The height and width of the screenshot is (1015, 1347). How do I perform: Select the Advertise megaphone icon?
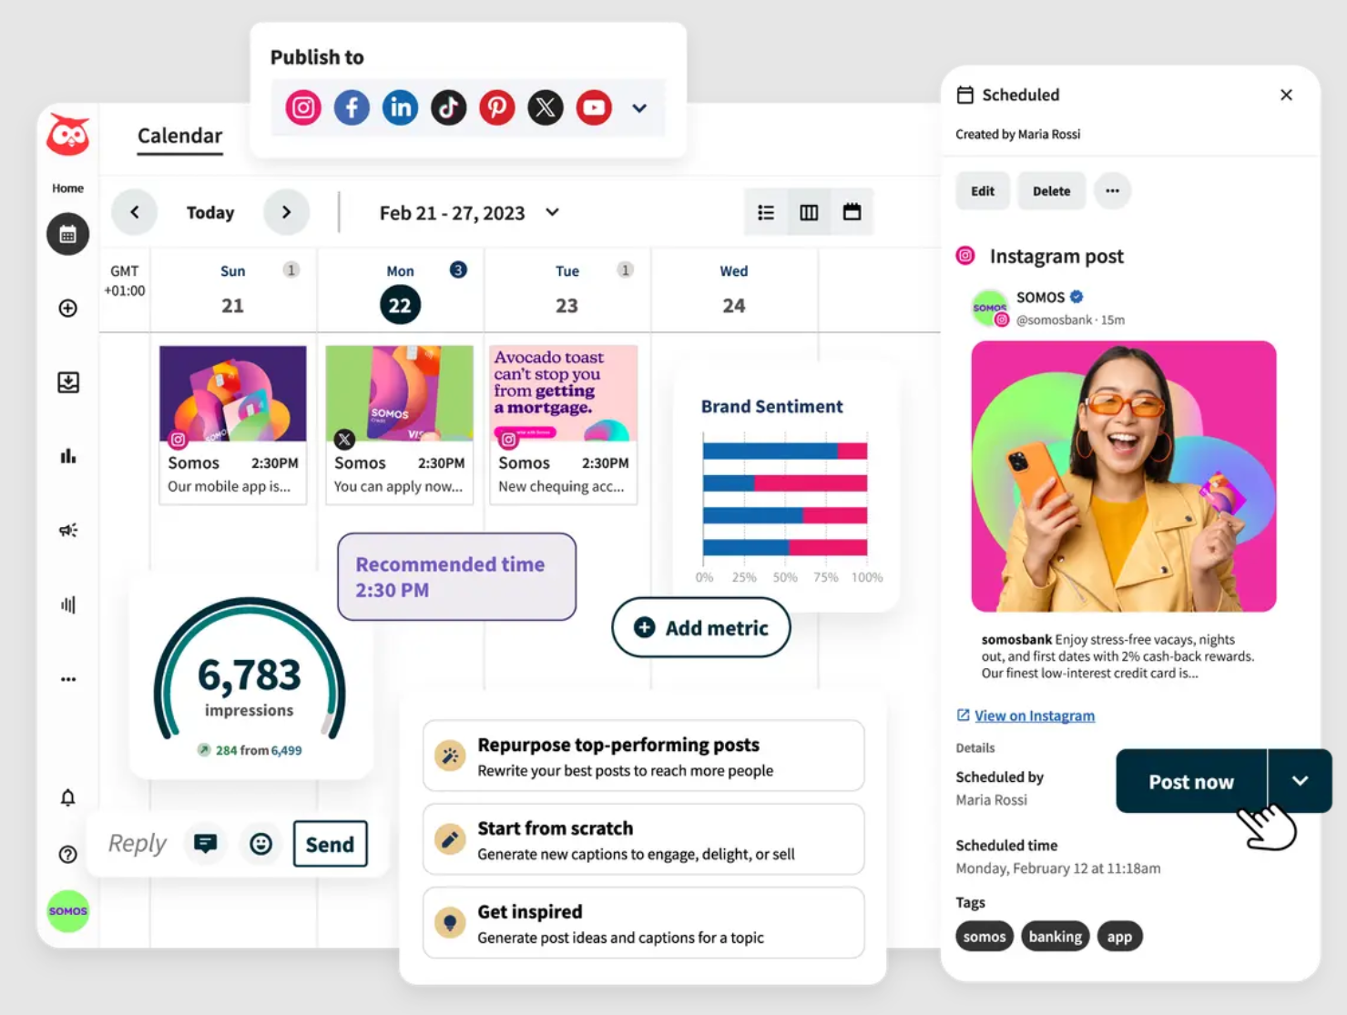click(x=67, y=529)
